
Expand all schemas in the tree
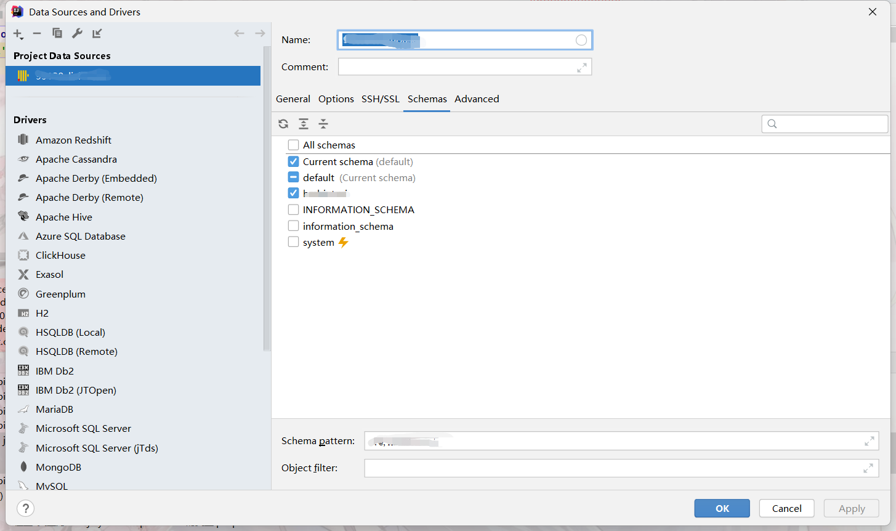click(x=304, y=124)
